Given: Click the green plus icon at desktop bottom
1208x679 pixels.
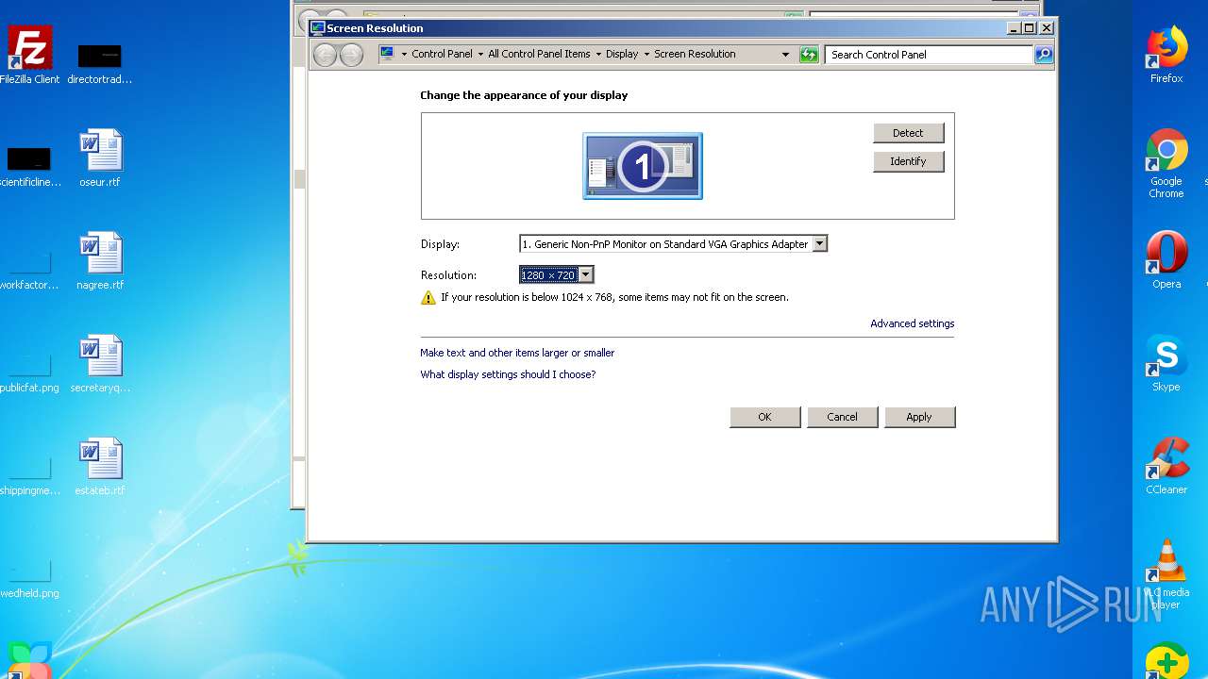Looking at the screenshot, I should (x=1166, y=661).
